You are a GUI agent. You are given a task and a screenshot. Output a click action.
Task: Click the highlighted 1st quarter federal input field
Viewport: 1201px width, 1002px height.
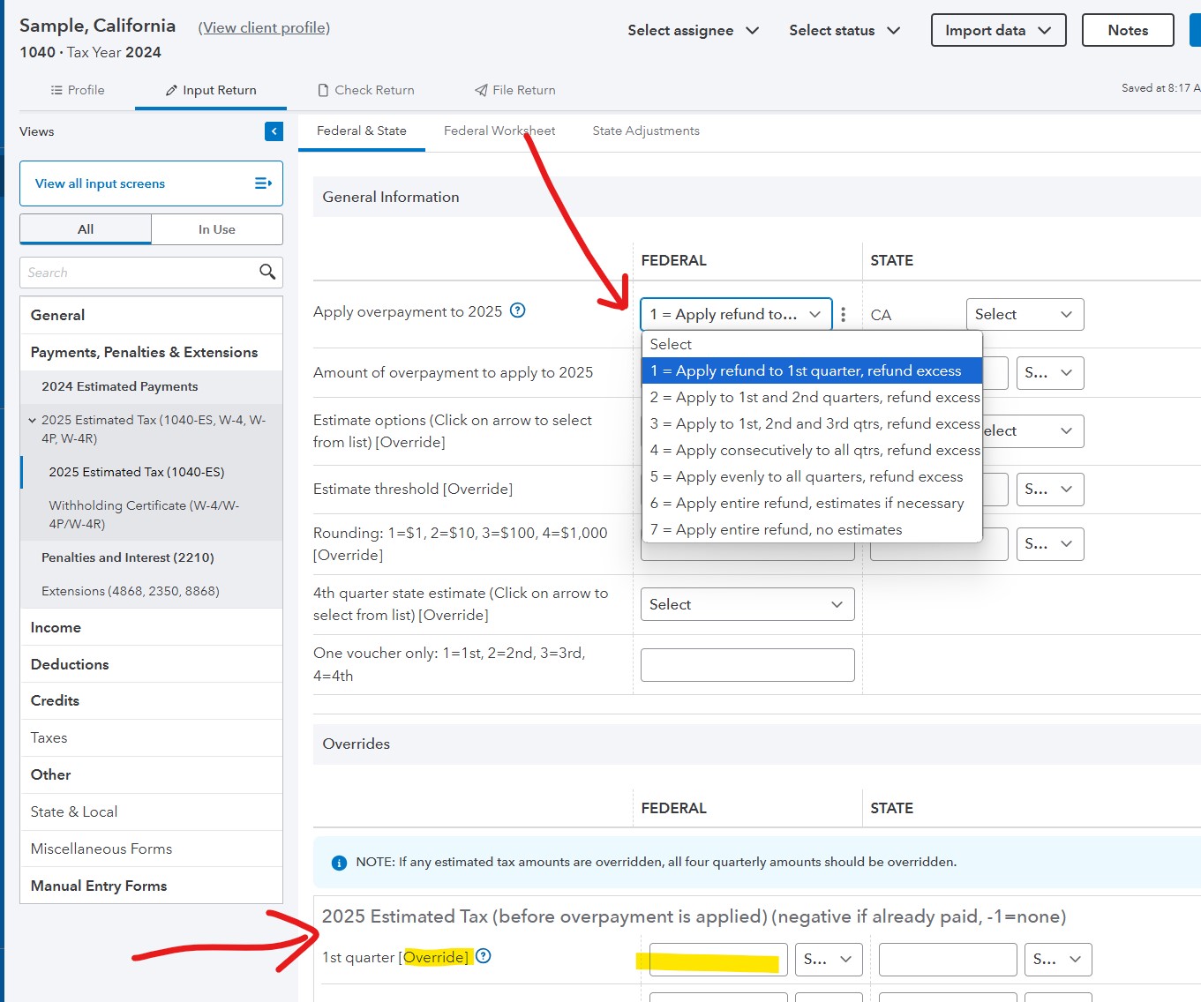[717, 959]
